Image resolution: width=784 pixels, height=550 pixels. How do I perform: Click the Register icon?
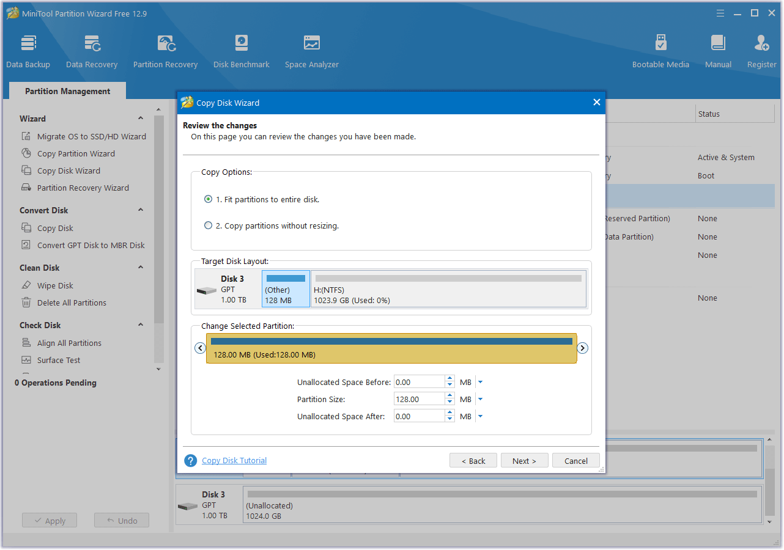(x=761, y=43)
